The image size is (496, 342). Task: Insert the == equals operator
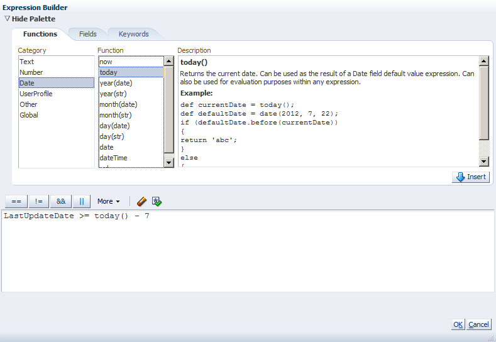pos(16,201)
